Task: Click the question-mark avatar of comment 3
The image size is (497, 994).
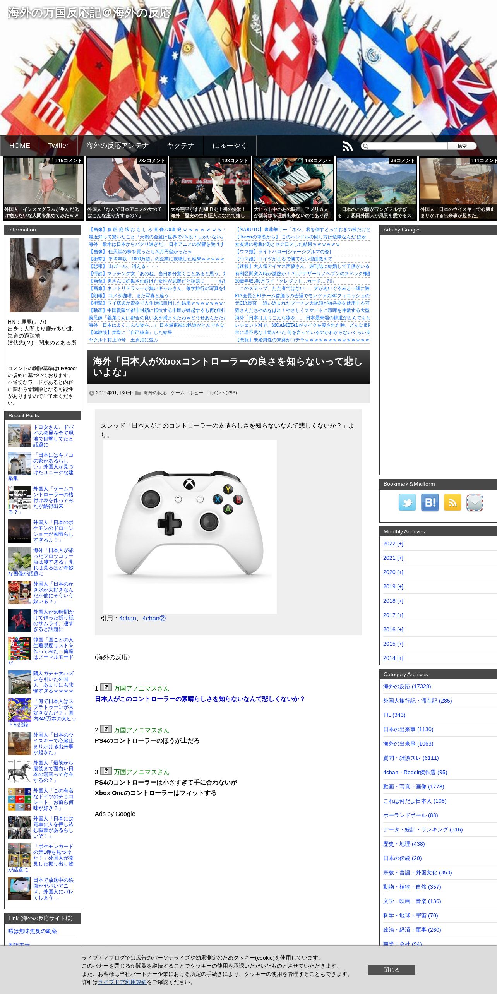Action: [106, 771]
